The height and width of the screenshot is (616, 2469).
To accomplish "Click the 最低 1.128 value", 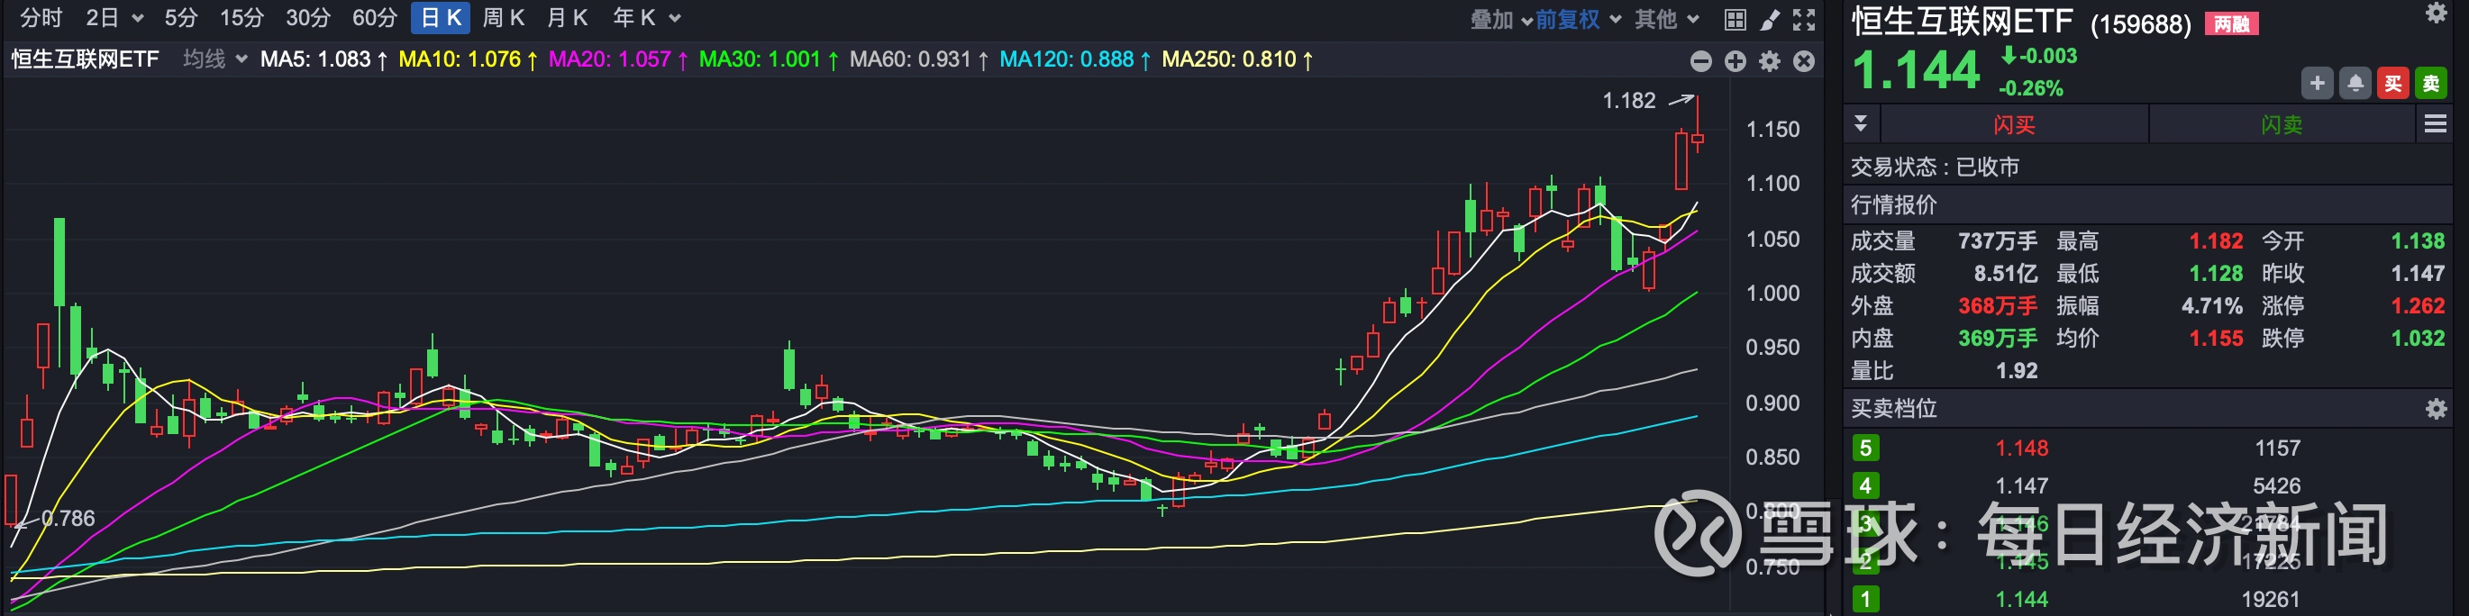I will [x=2216, y=274].
